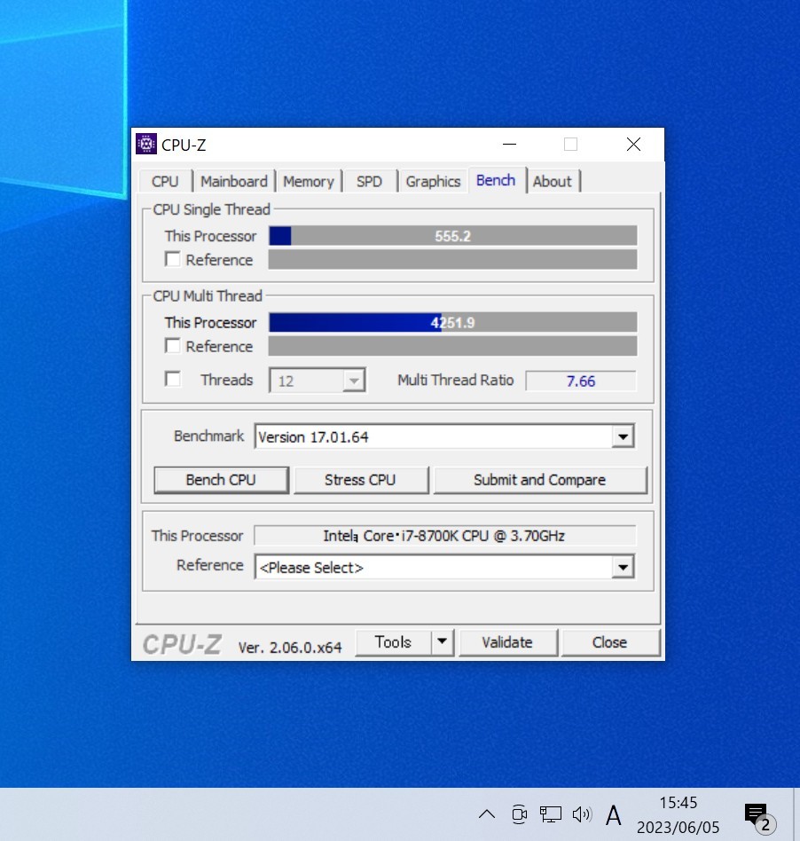
Task: Open the Tools dropdown arrow
Action: [443, 642]
